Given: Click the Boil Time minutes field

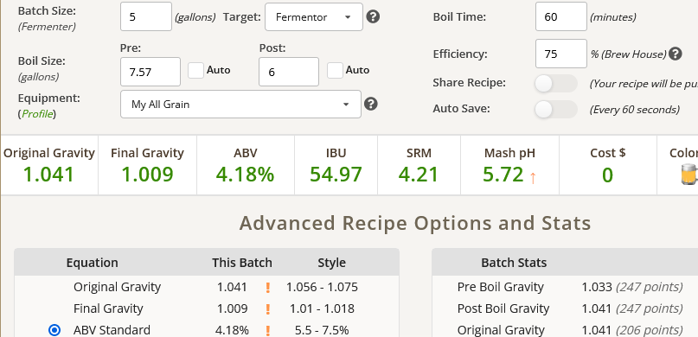Looking at the screenshot, I should (x=560, y=16).
